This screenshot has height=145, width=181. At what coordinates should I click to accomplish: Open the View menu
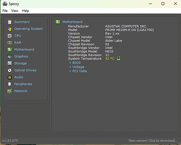click(x=15, y=11)
